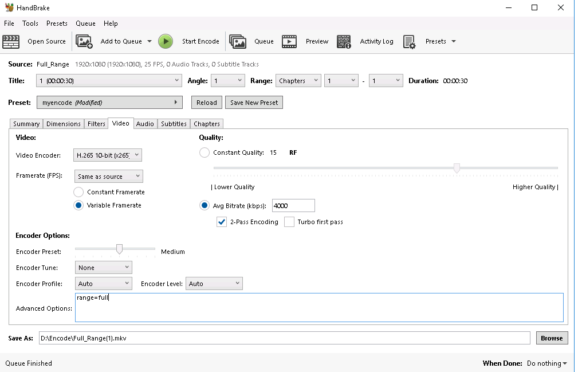Click the Browse button
578x372 pixels.
point(552,338)
